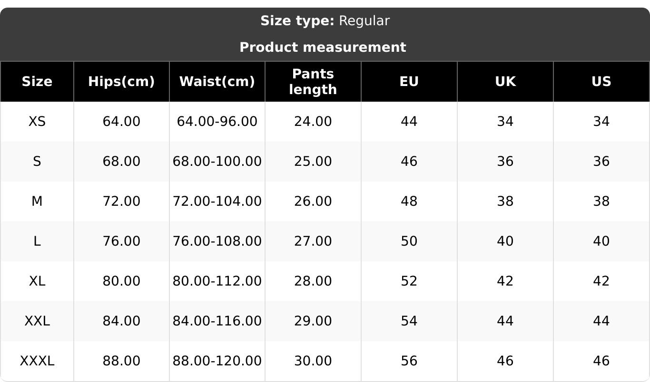
Task: Click the US column header
Action: [601, 82]
